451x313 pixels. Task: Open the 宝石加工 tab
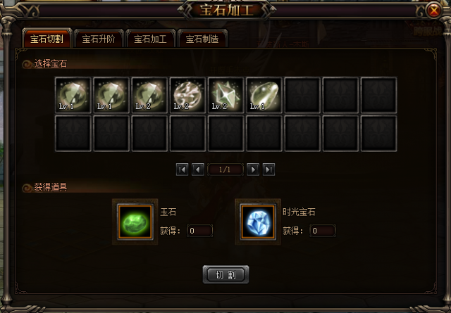tap(150, 39)
